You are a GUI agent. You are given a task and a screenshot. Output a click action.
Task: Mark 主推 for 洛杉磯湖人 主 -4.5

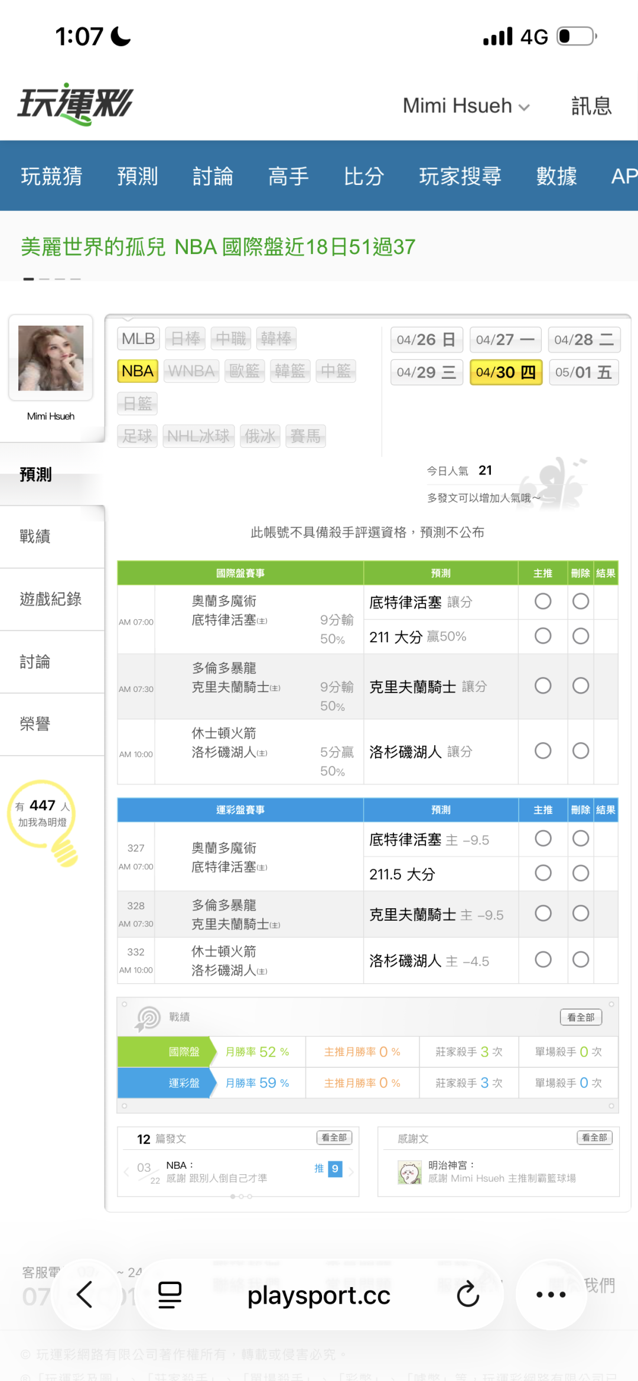(x=543, y=960)
